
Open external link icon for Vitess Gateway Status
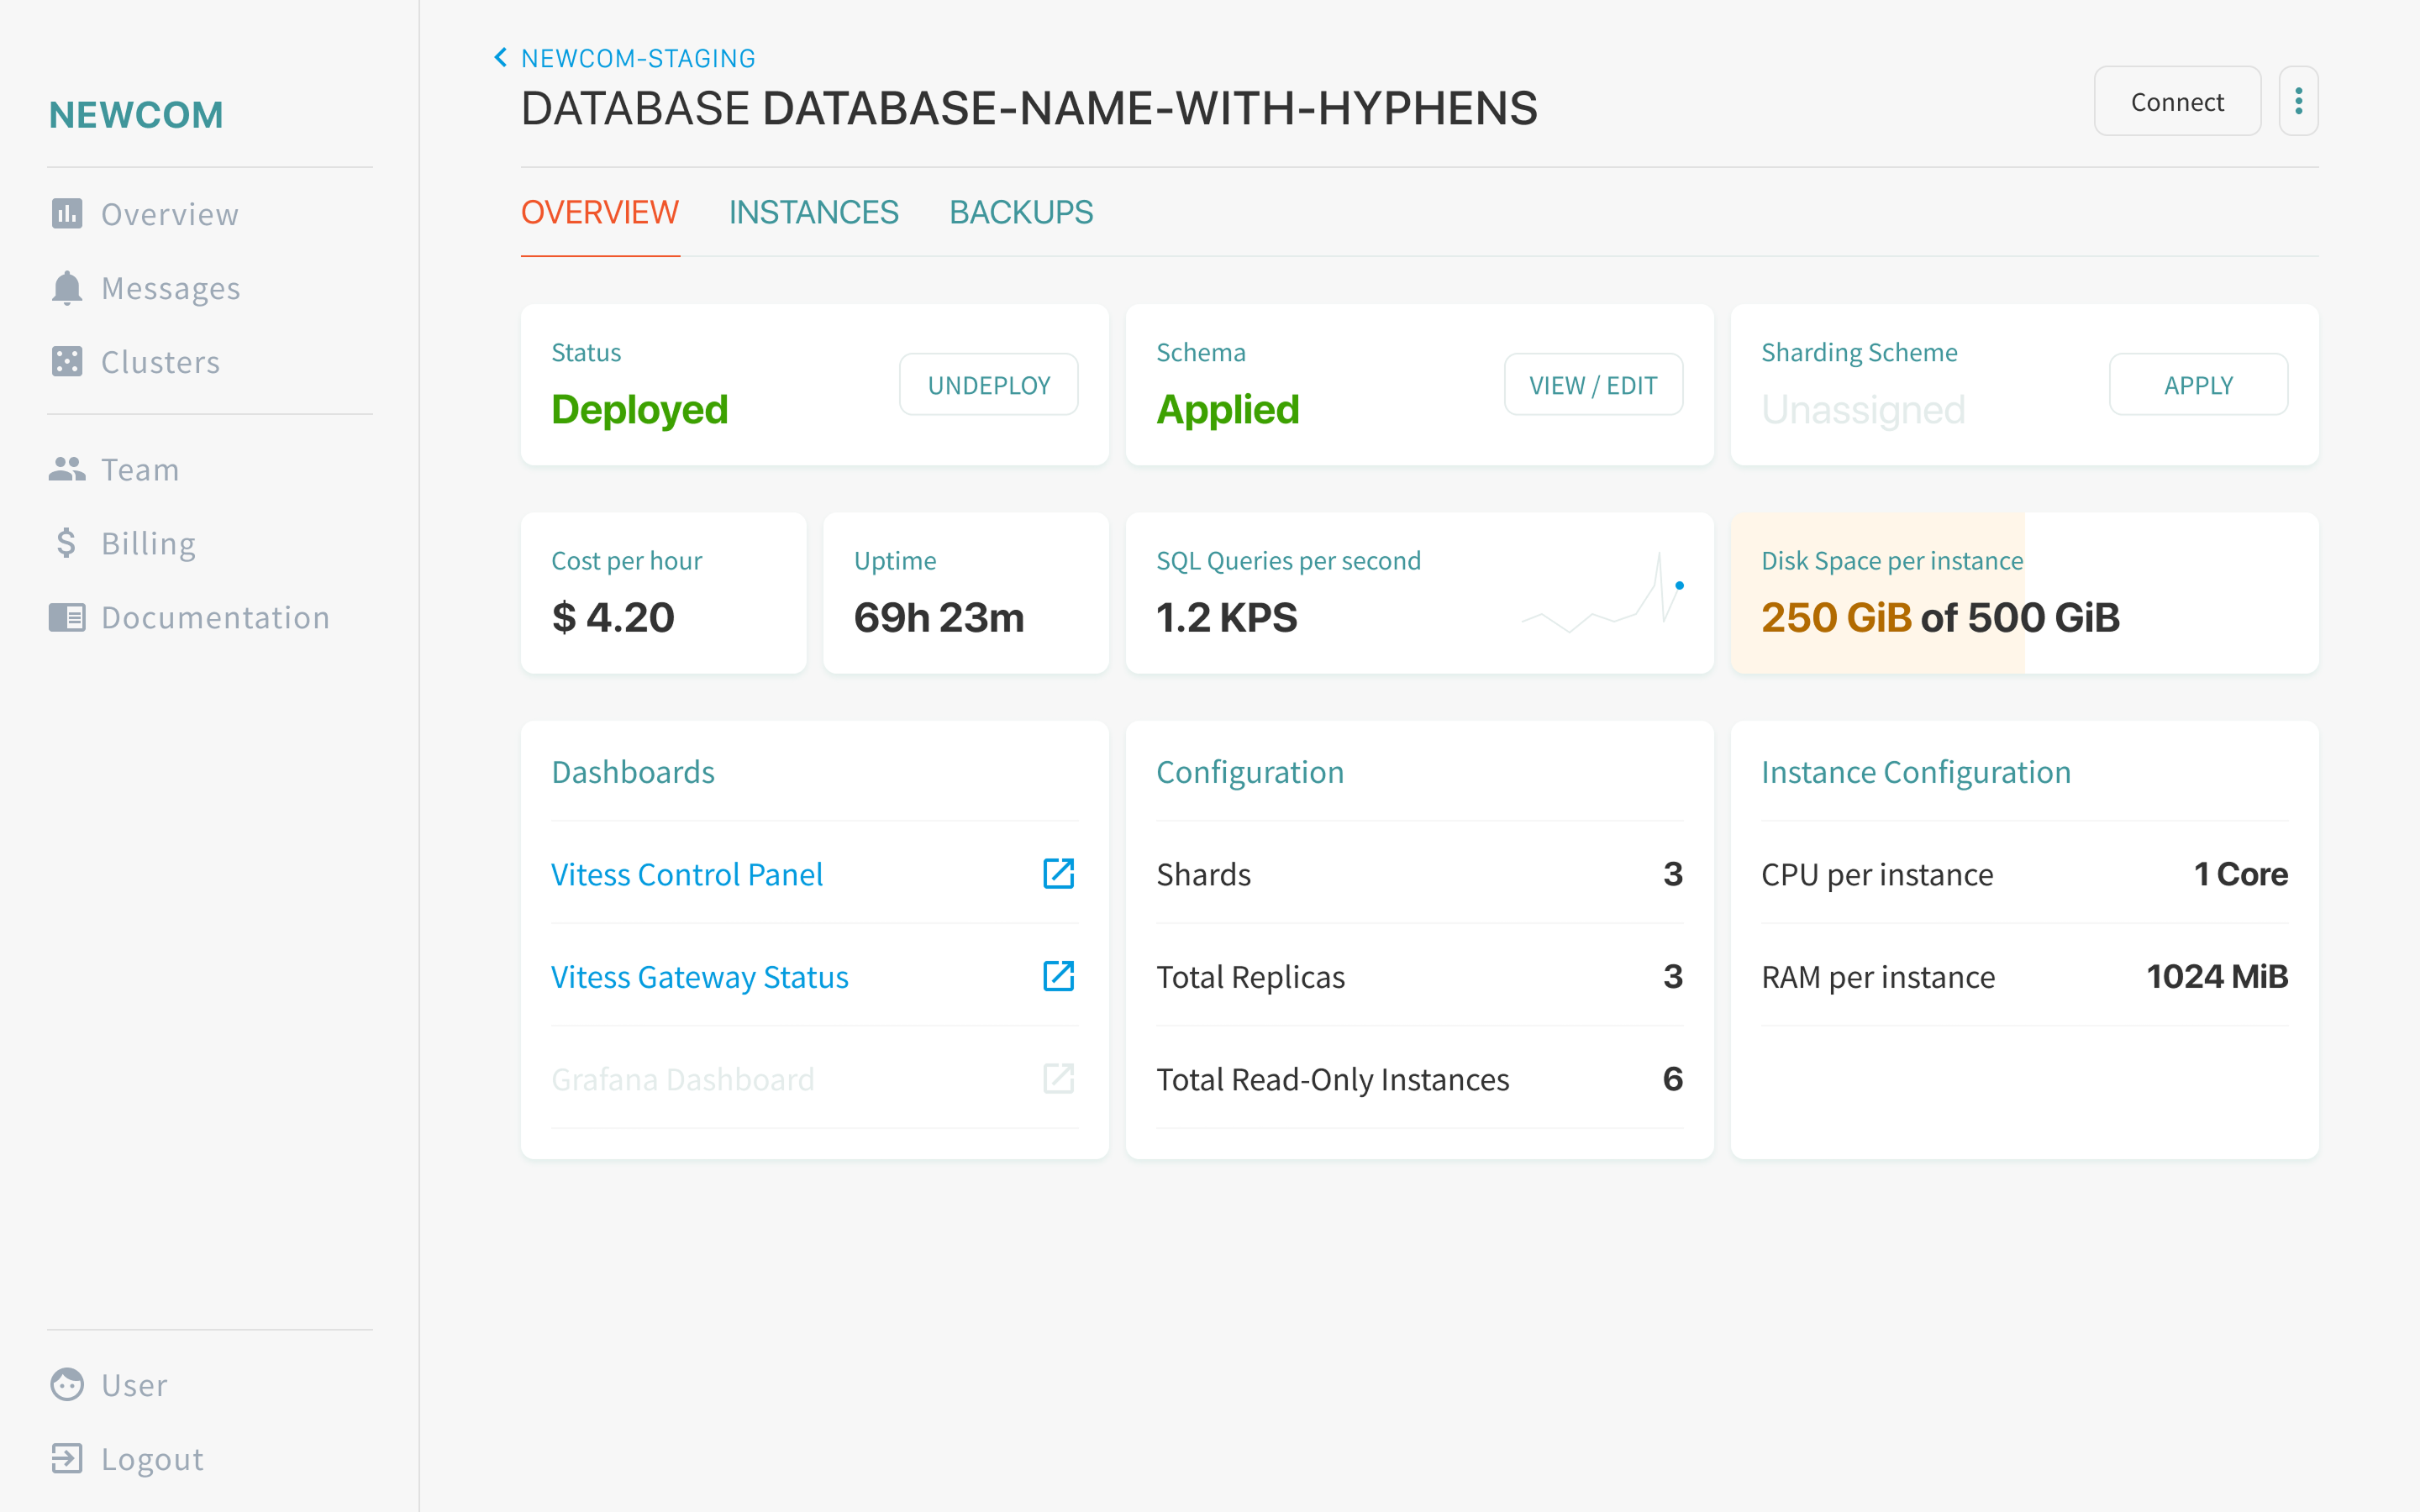(1058, 976)
